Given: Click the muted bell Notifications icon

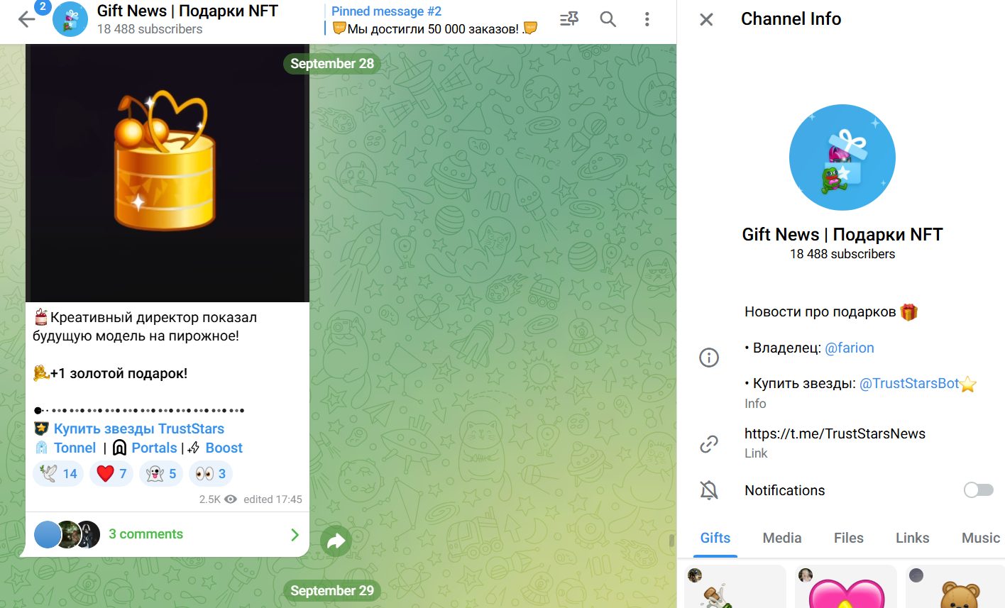Looking at the screenshot, I should (709, 490).
